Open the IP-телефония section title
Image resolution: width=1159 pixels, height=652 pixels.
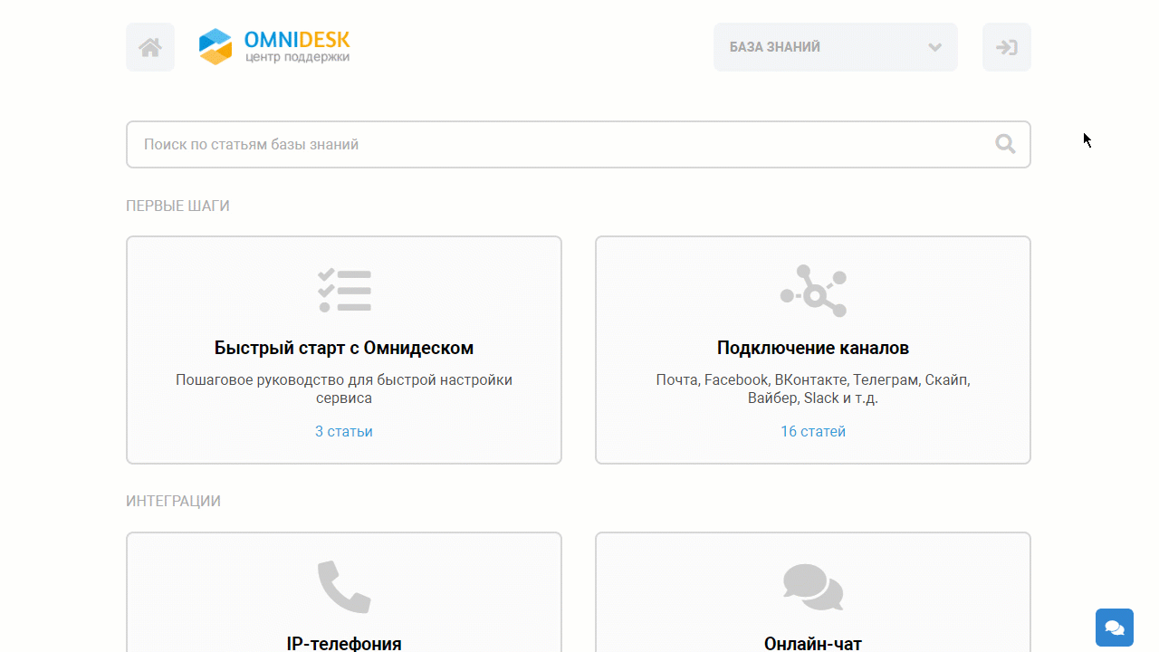(x=344, y=644)
